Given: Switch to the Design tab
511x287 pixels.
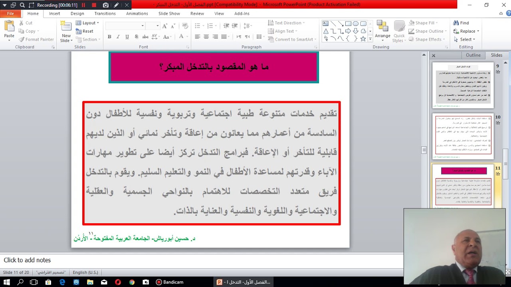Looking at the screenshot, I should click(x=77, y=14).
